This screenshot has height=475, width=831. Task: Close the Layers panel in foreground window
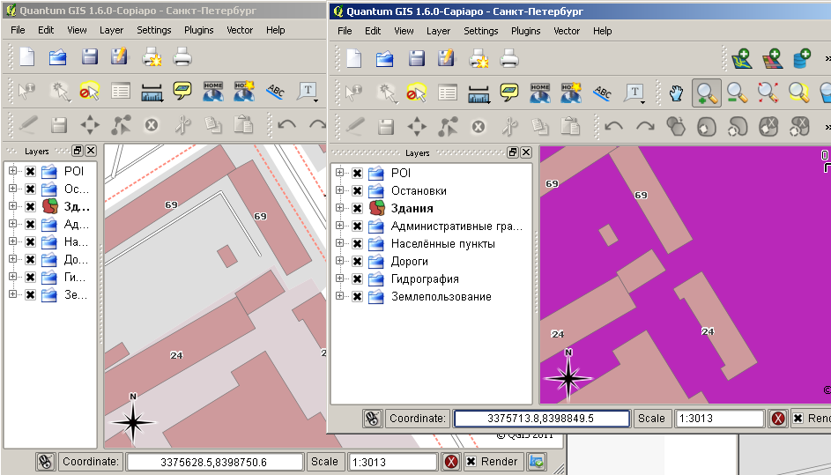pyautogui.click(x=526, y=152)
